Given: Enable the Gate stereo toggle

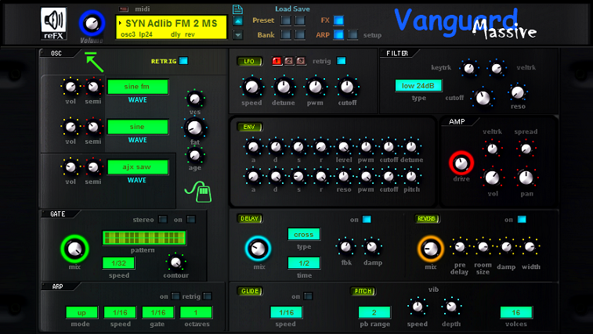Looking at the screenshot, I should coord(163,220).
